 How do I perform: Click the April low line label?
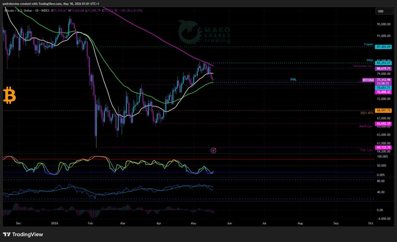366,126
